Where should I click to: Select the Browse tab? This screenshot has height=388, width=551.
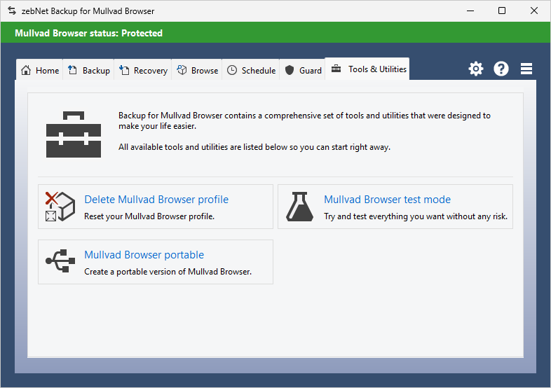(197, 70)
